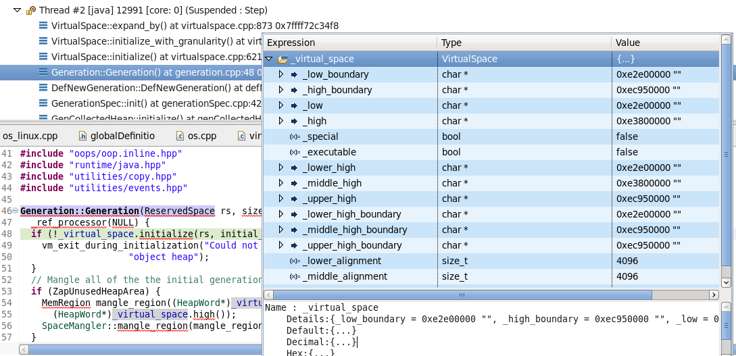Click the variable icon for _special
Screen dimensions: 736x356
(x=294, y=136)
